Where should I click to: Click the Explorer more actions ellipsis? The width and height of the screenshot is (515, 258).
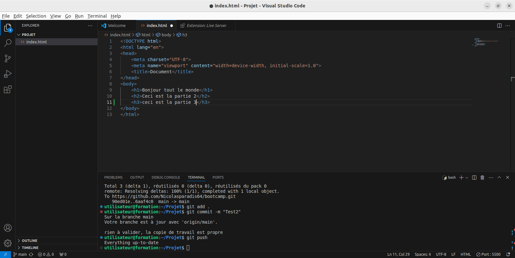[x=90, y=25]
